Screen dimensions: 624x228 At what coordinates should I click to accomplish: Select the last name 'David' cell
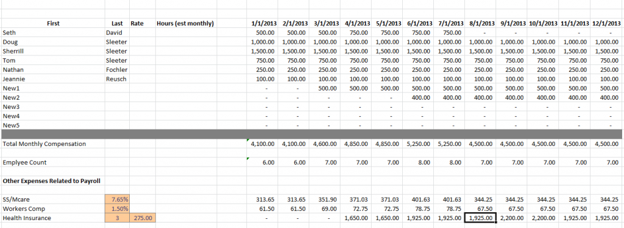[117, 33]
